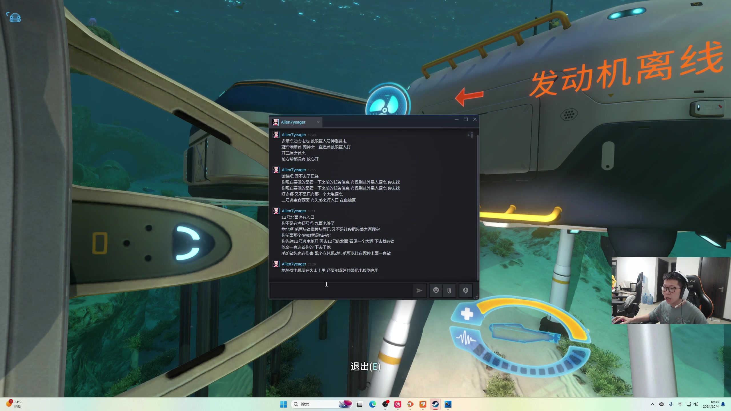Open the volume control in the tray

click(x=696, y=404)
